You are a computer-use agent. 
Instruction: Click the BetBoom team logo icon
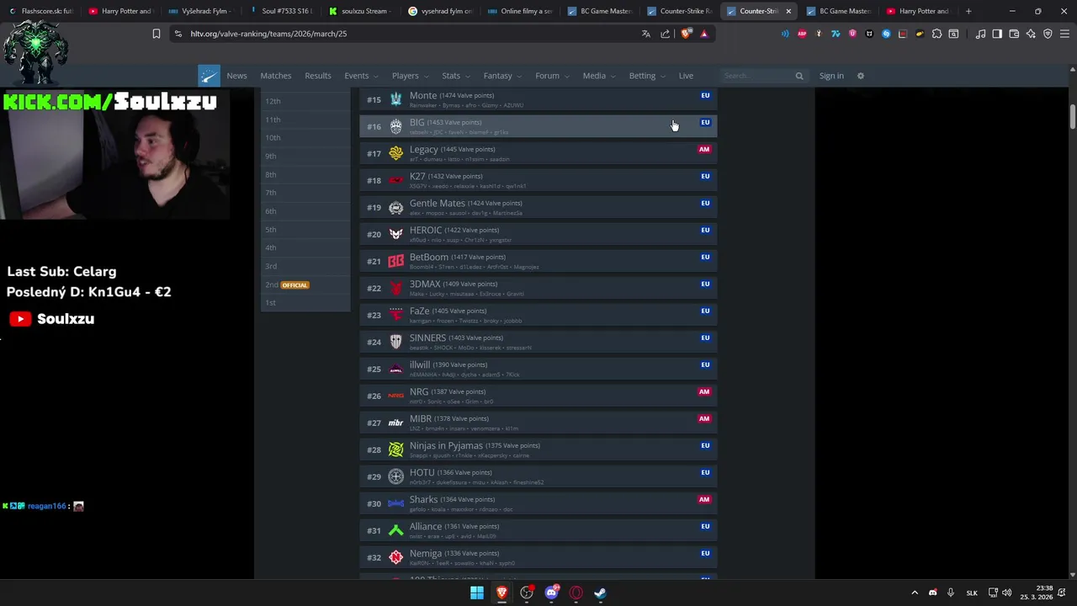(395, 261)
